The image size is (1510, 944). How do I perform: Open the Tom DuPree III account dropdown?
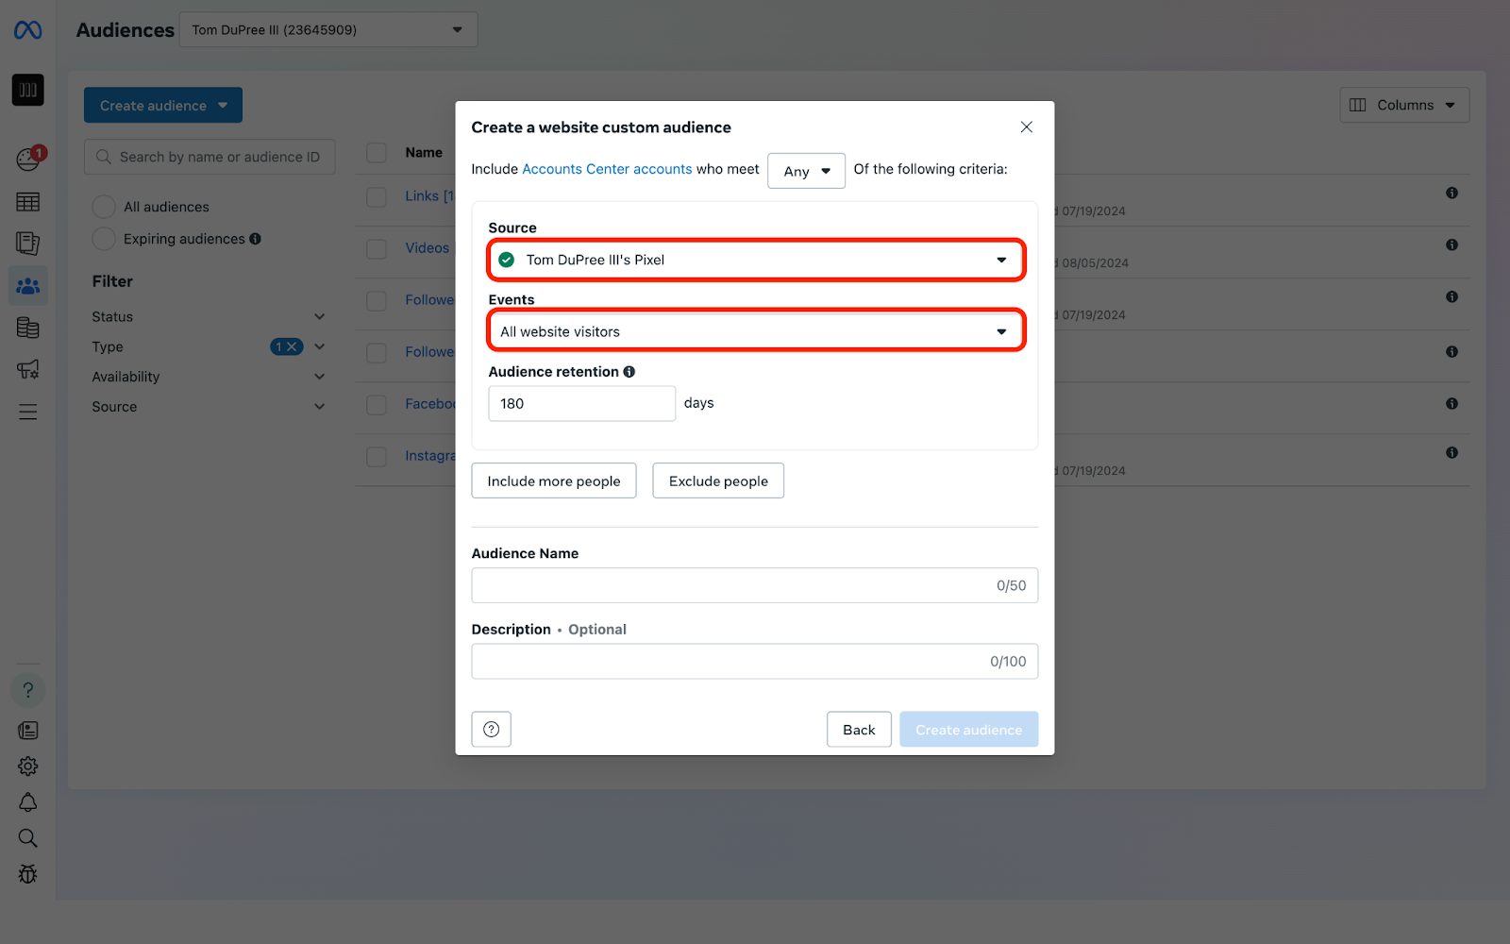(x=328, y=30)
